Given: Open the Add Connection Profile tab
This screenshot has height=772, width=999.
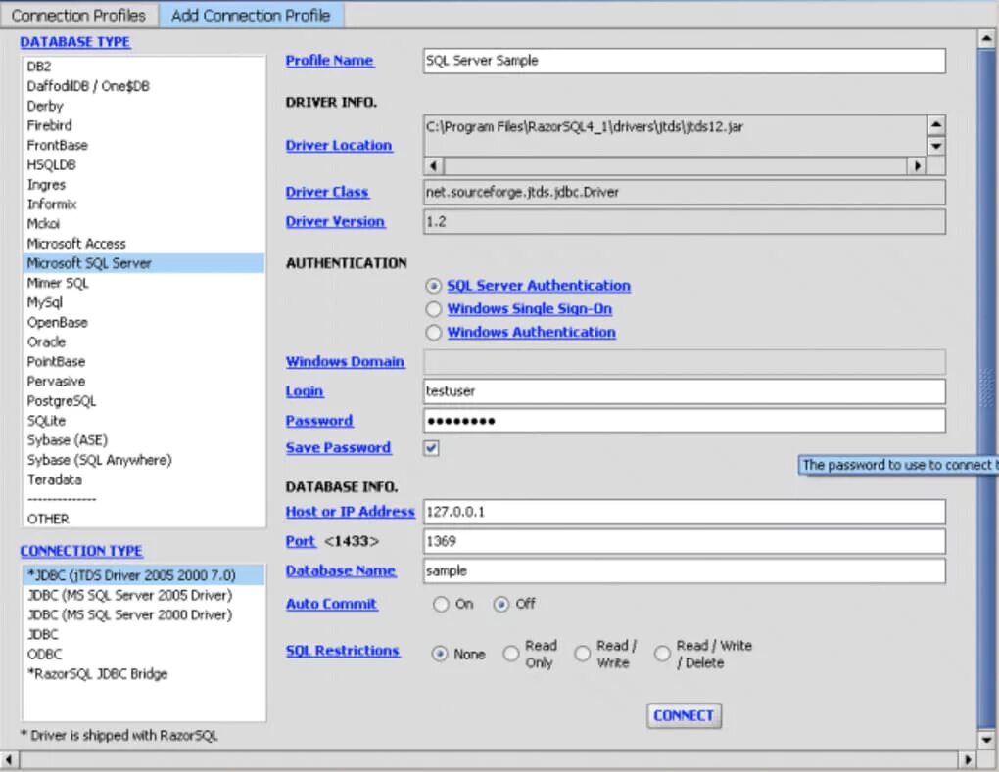Looking at the screenshot, I should click(x=251, y=15).
